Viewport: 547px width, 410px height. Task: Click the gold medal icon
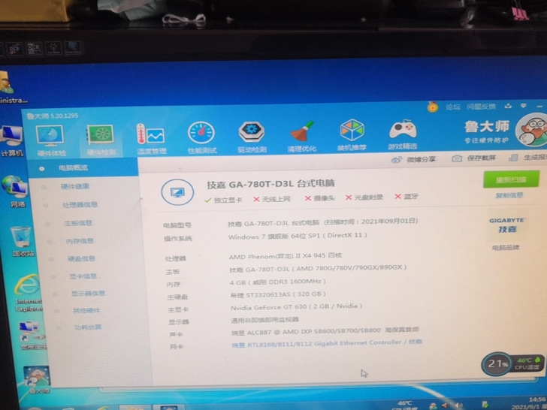(433, 107)
